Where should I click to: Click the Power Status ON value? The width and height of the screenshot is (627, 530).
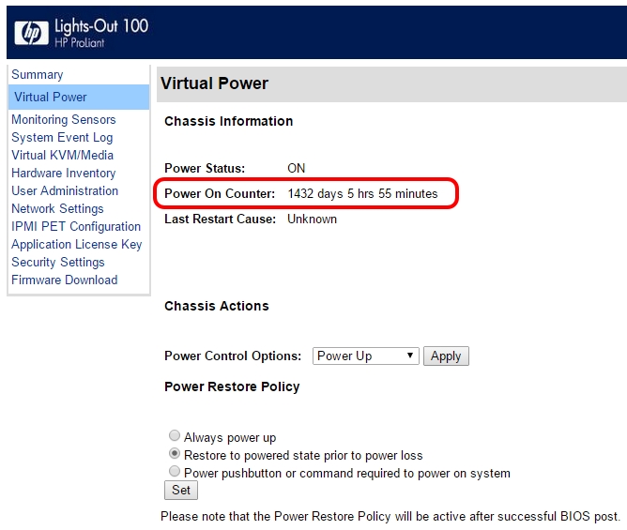pos(297,168)
